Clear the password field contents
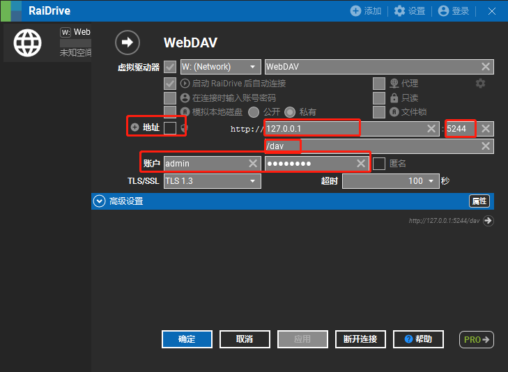The width and height of the screenshot is (508, 372). (x=361, y=164)
